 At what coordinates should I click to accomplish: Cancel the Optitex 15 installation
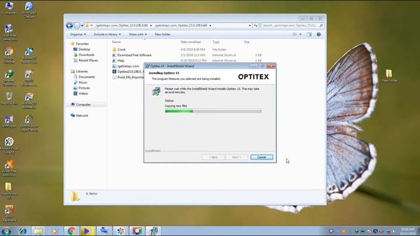261,157
